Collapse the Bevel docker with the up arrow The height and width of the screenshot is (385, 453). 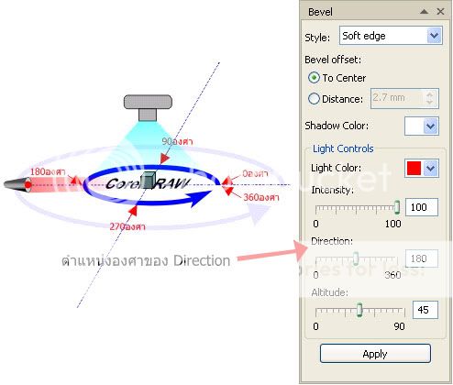(424, 12)
